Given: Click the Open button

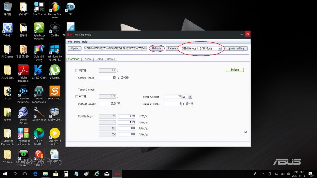Looking at the screenshot, I should click(74, 48).
